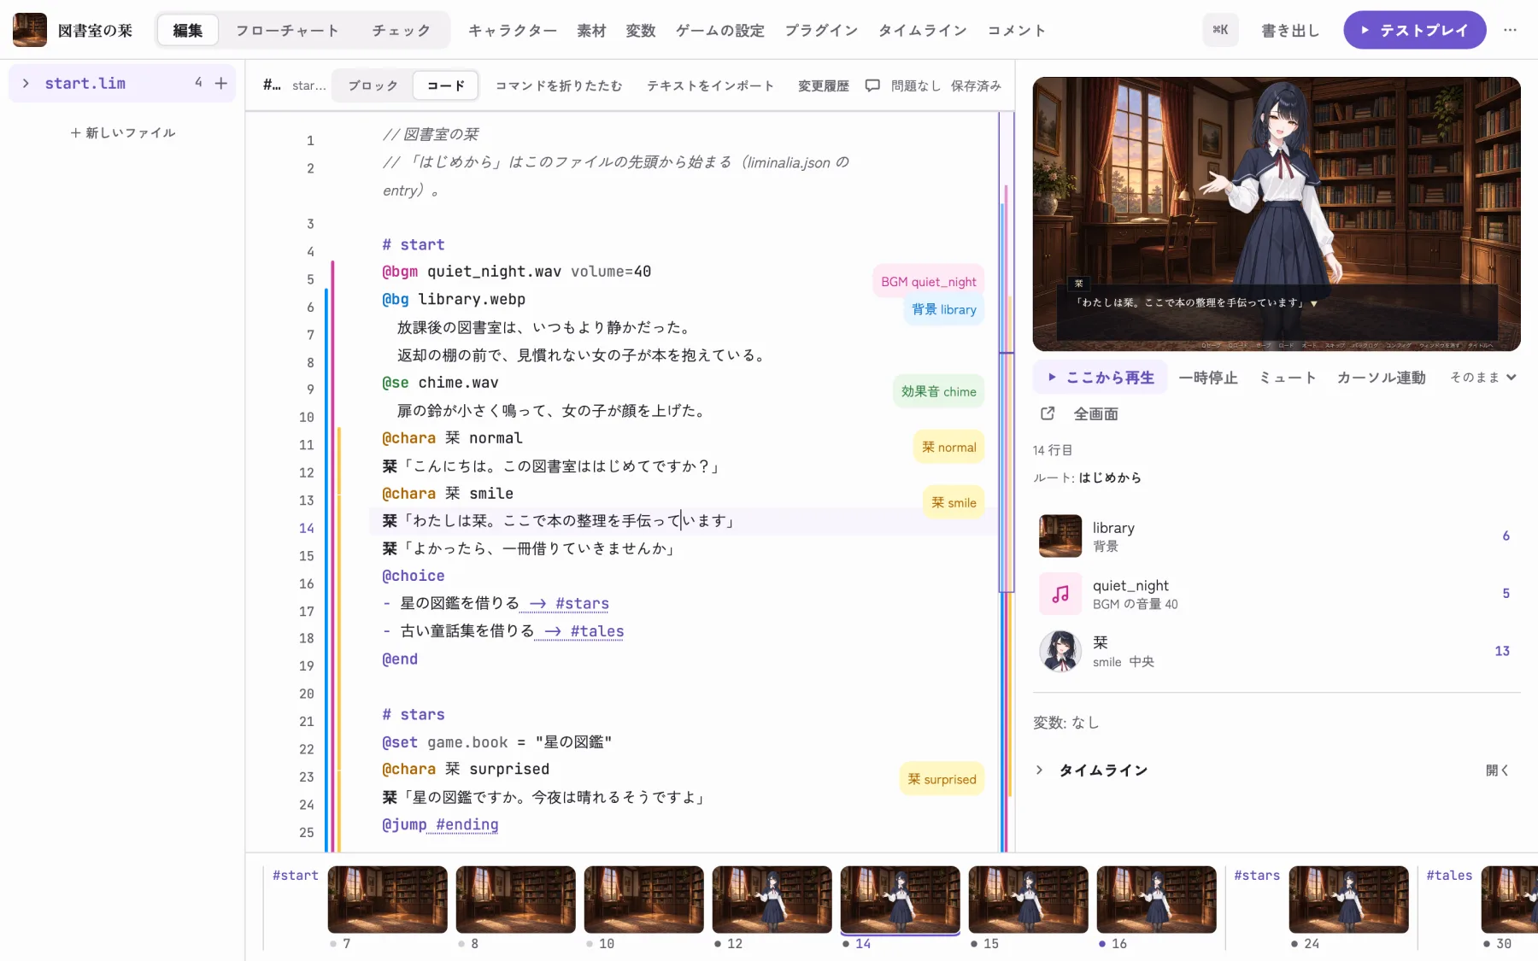Click the BGM quiet_night tag
This screenshot has width=1538, height=961.
click(x=929, y=282)
